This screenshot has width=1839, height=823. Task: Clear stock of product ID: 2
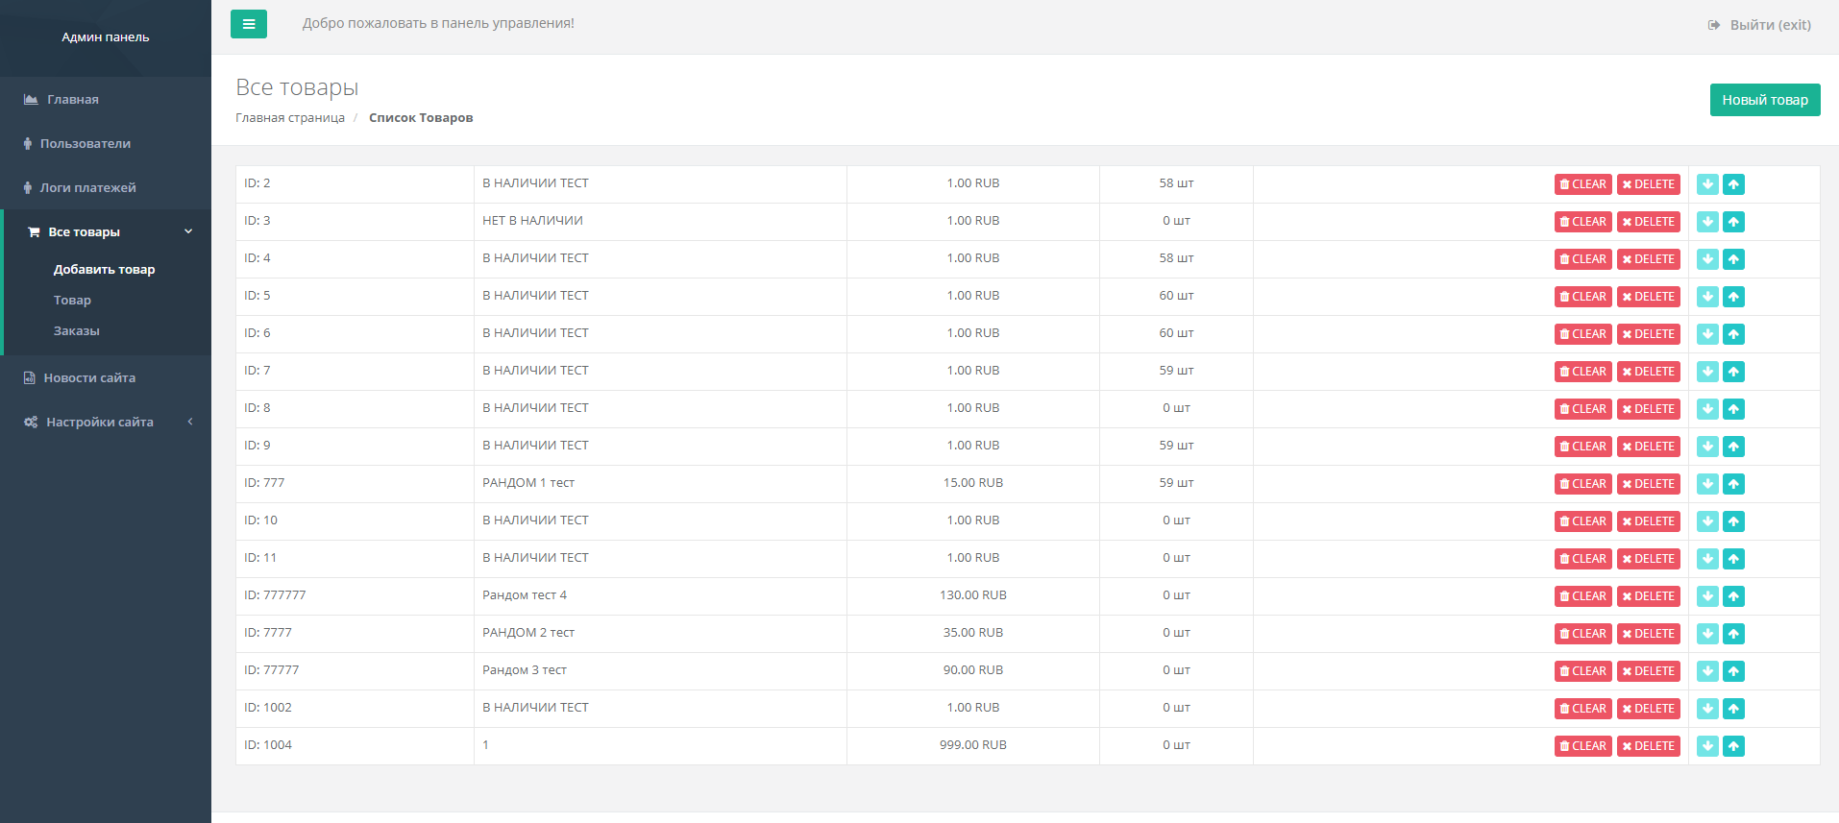(x=1582, y=184)
